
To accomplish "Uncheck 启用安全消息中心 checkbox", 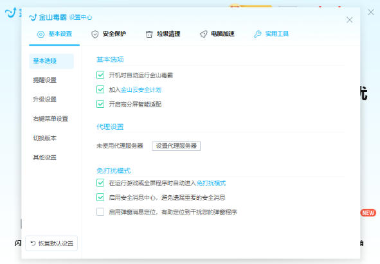I will (100, 197).
